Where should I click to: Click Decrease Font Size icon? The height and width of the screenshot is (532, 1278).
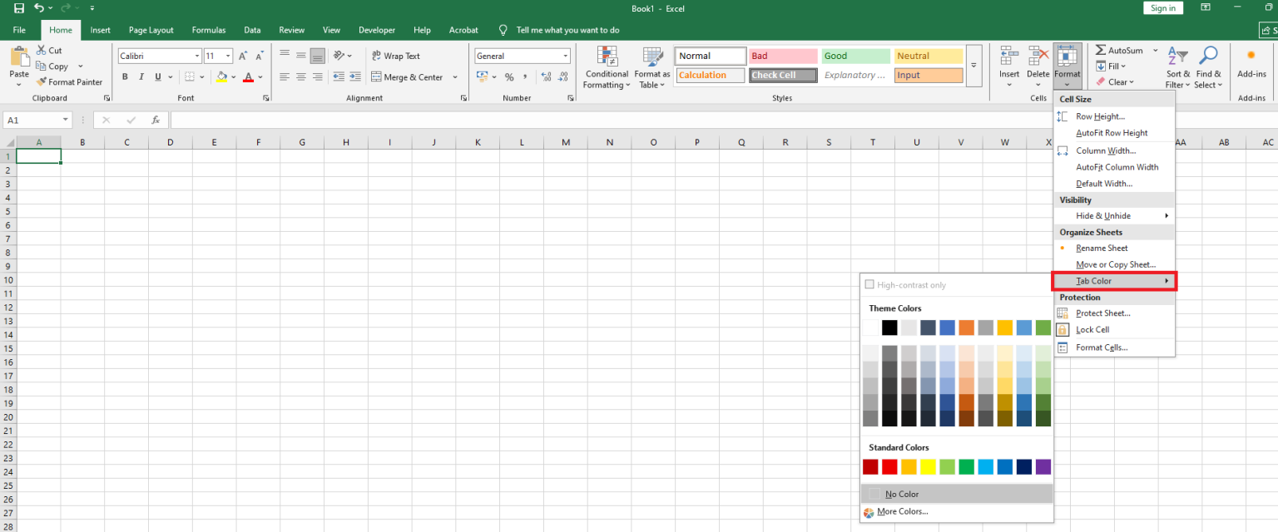pos(259,56)
